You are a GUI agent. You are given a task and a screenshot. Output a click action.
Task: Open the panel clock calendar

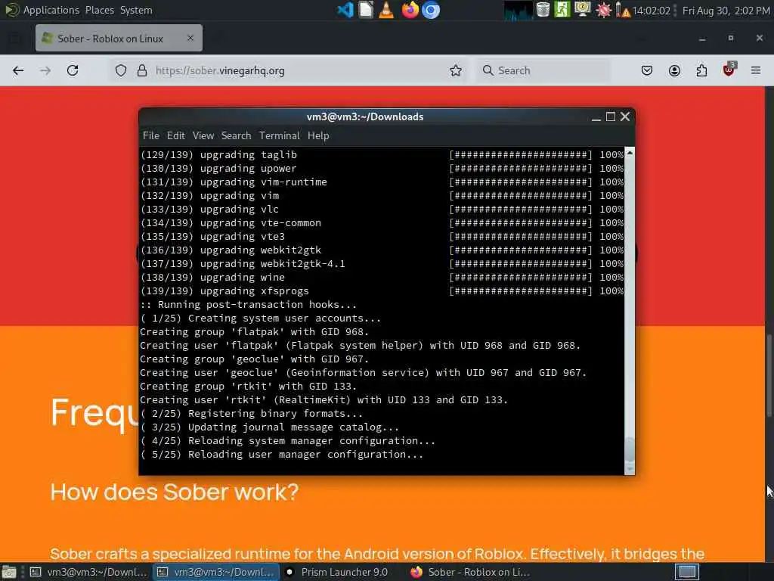[x=726, y=11]
